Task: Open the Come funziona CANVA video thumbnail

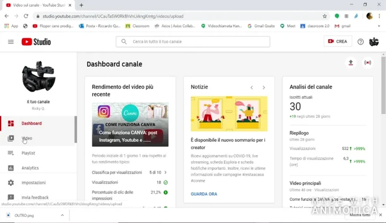Action: pos(130,124)
